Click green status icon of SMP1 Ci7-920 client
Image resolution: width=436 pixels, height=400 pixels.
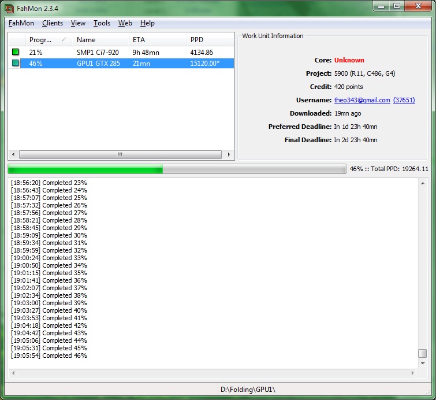(x=16, y=52)
